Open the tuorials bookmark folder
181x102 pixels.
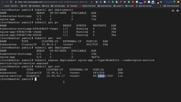tap(130, 6)
